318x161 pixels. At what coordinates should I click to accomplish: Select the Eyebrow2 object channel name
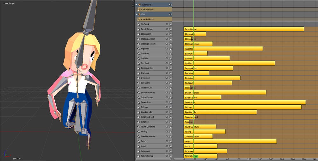point(146,4)
